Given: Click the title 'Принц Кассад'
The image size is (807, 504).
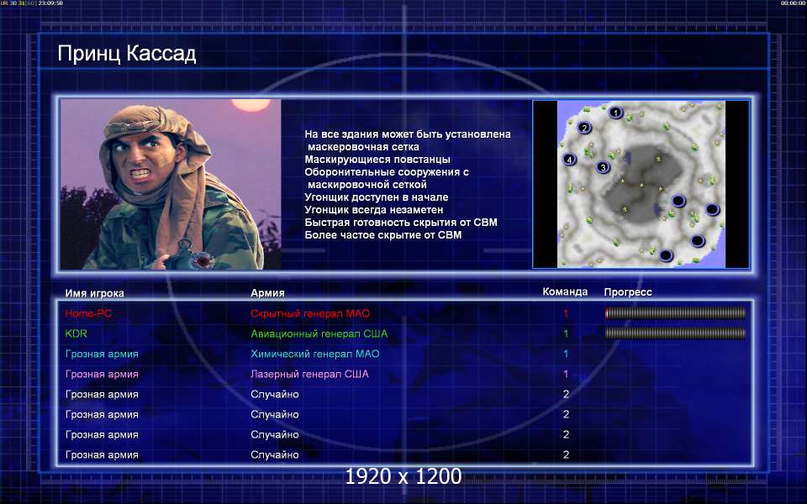Looking at the screenshot, I should 127,54.
